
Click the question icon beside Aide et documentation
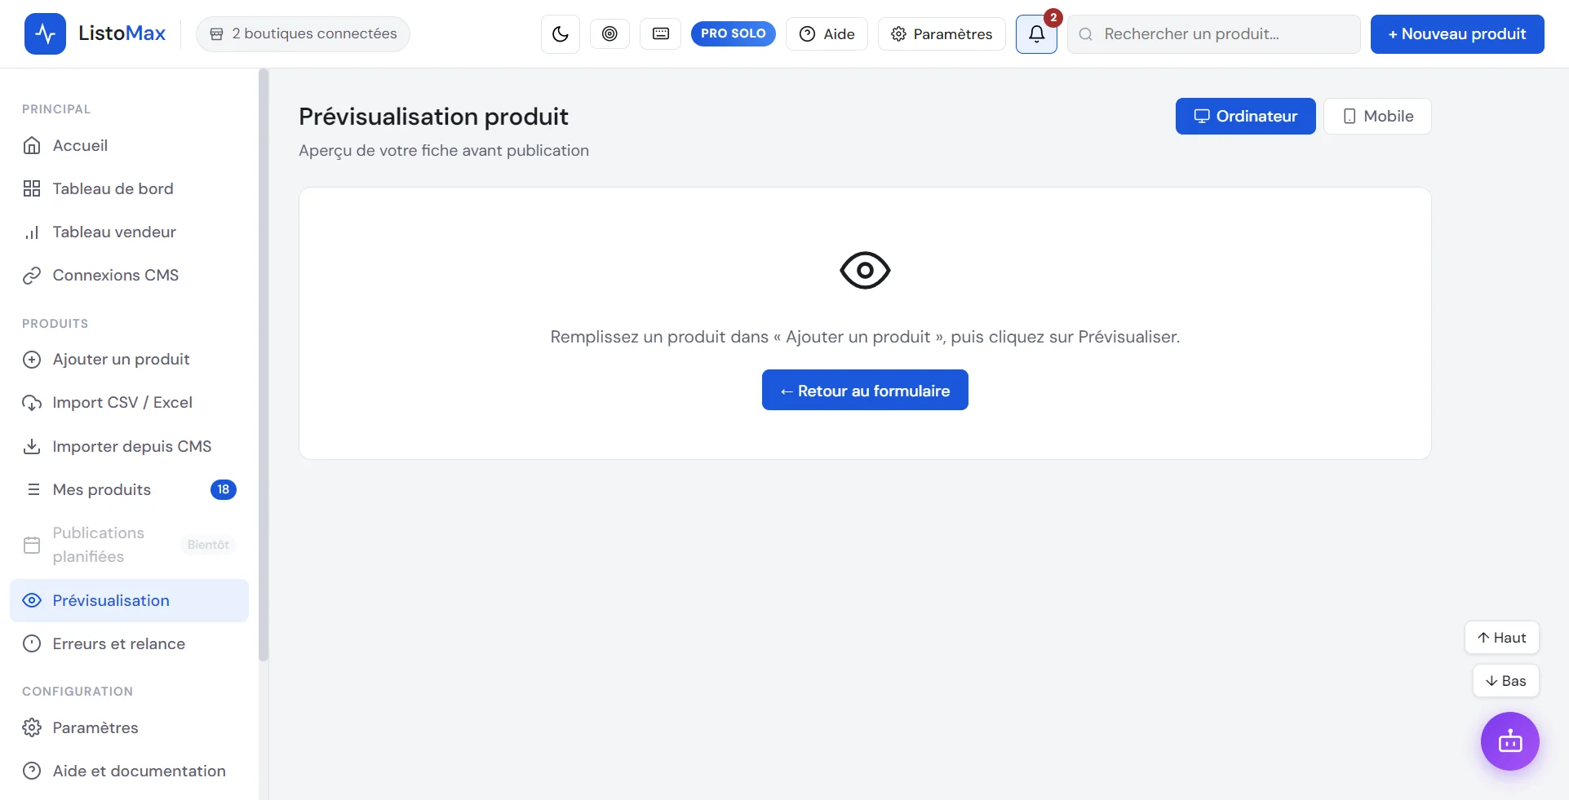(32, 771)
